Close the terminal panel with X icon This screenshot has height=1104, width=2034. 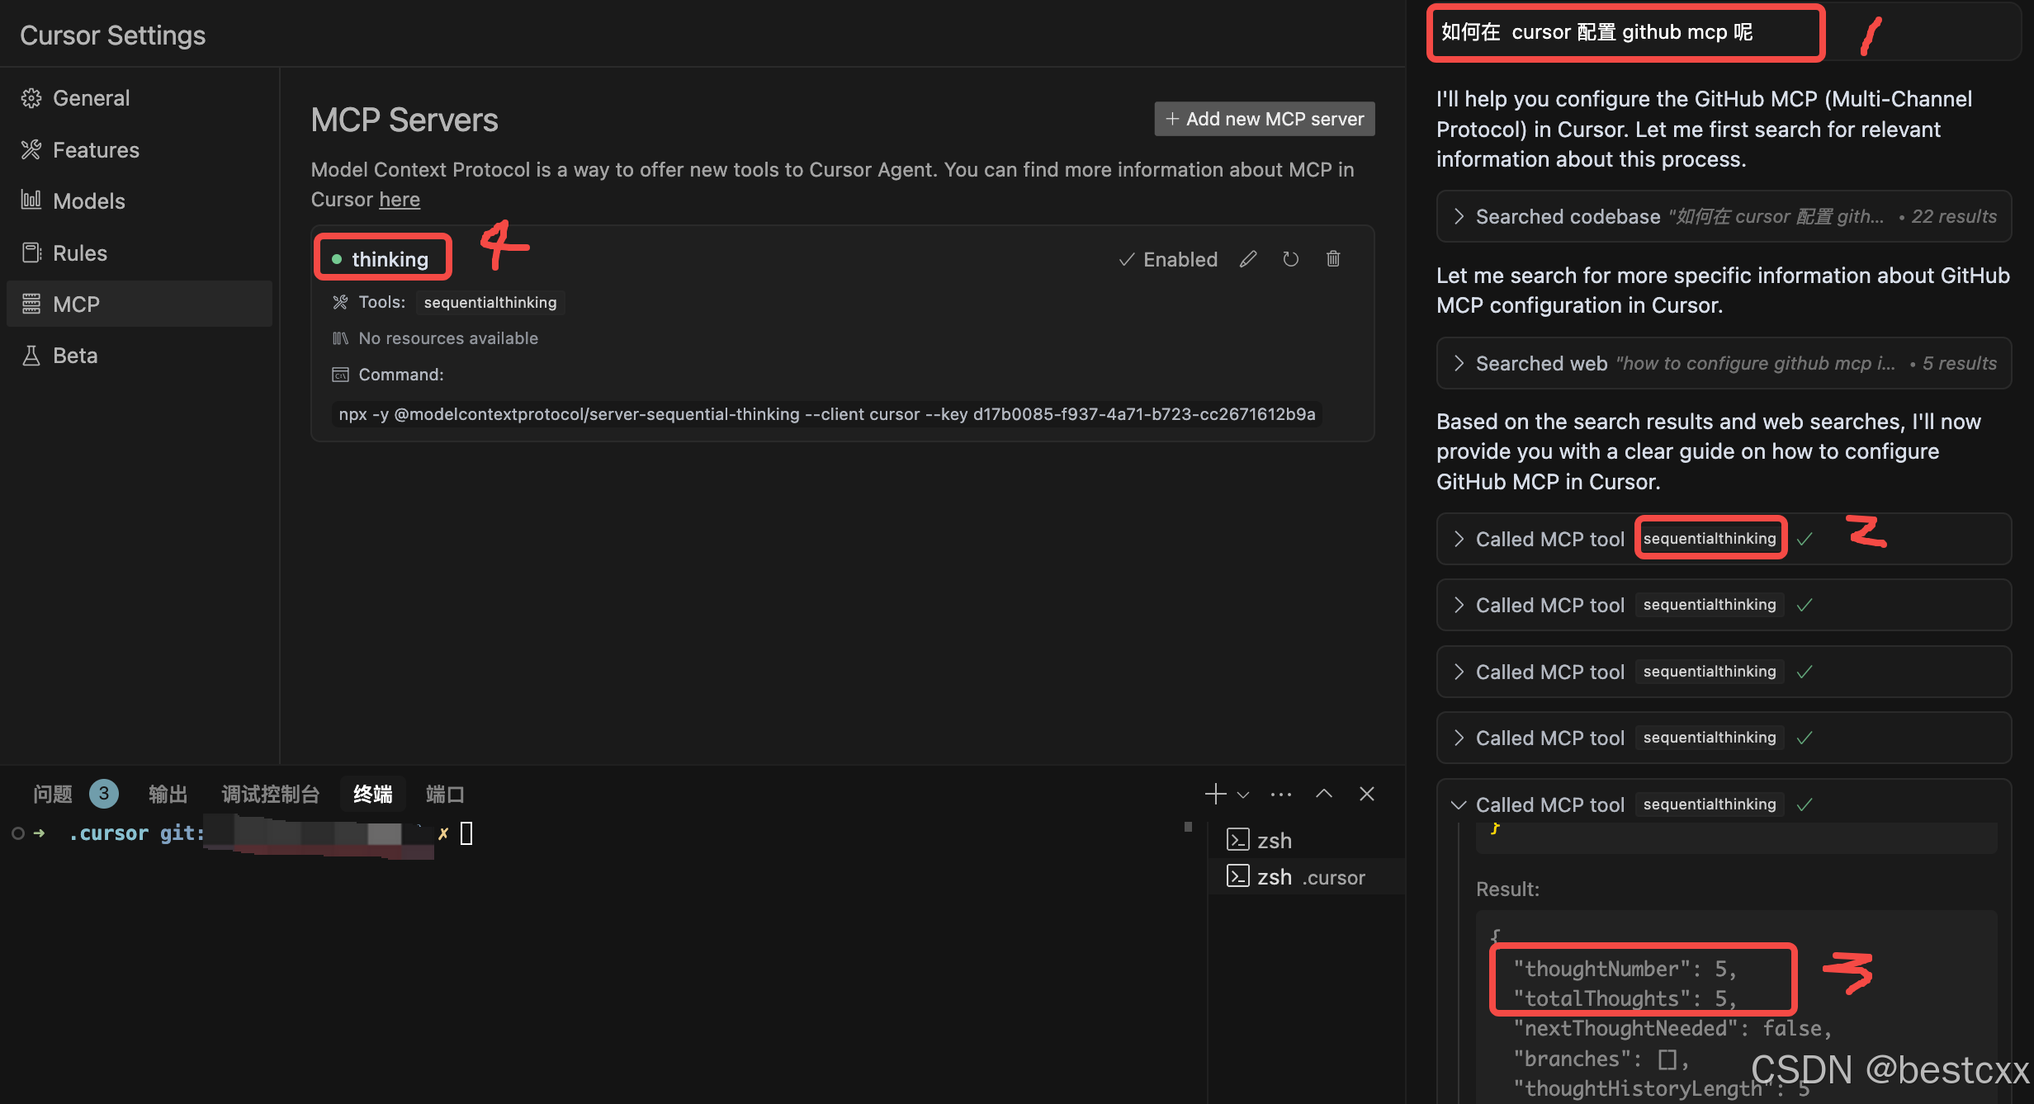[x=1367, y=794]
